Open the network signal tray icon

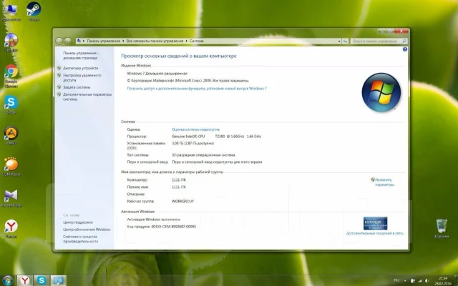point(420,281)
